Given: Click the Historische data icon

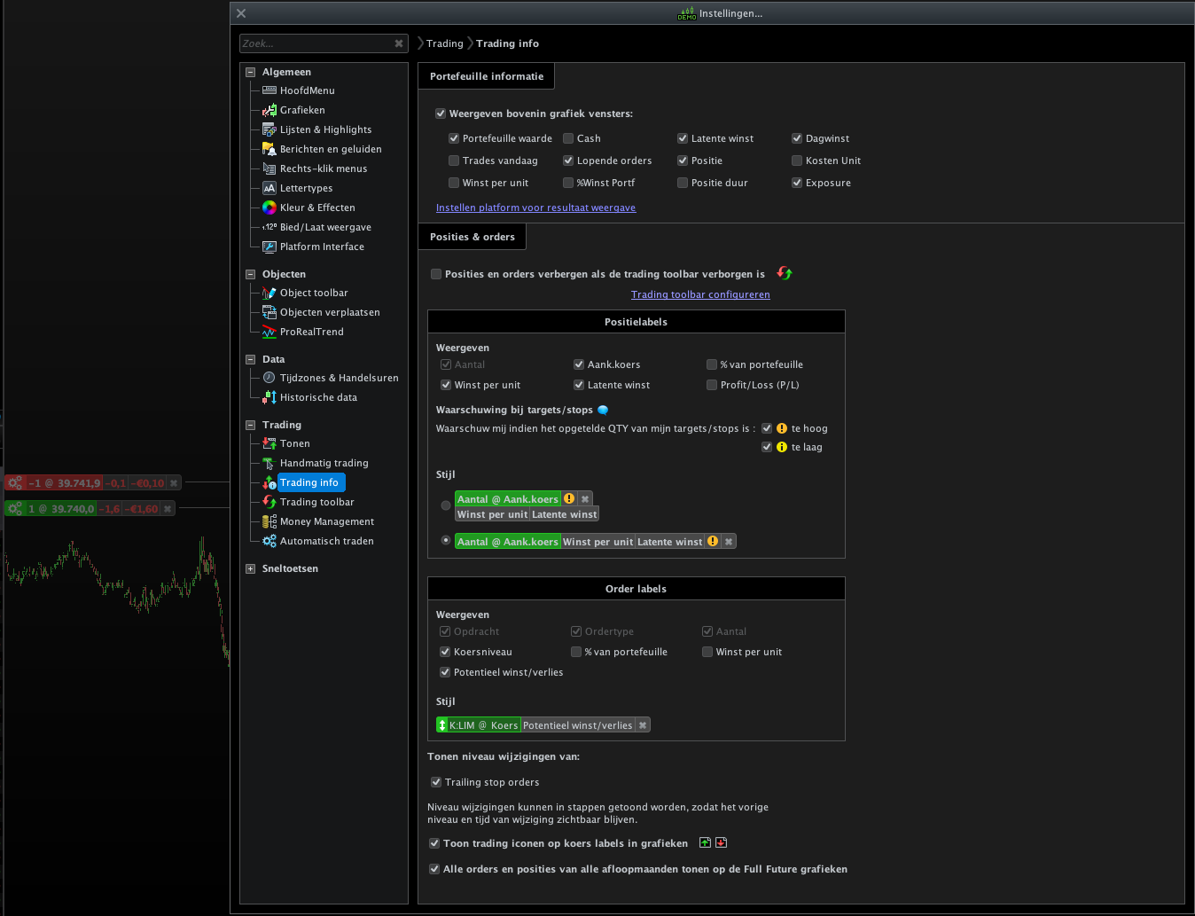Looking at the screenshot, I should [x=269, y=397].
